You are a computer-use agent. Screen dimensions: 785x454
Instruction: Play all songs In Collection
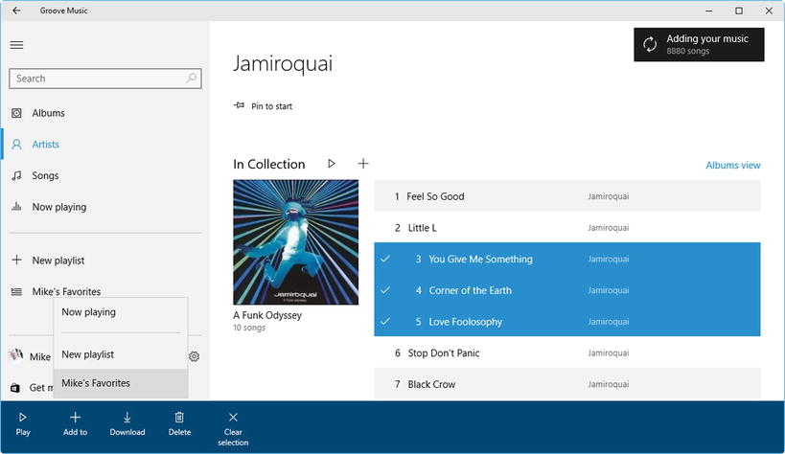pyautogui.click(x=332, y=164)
